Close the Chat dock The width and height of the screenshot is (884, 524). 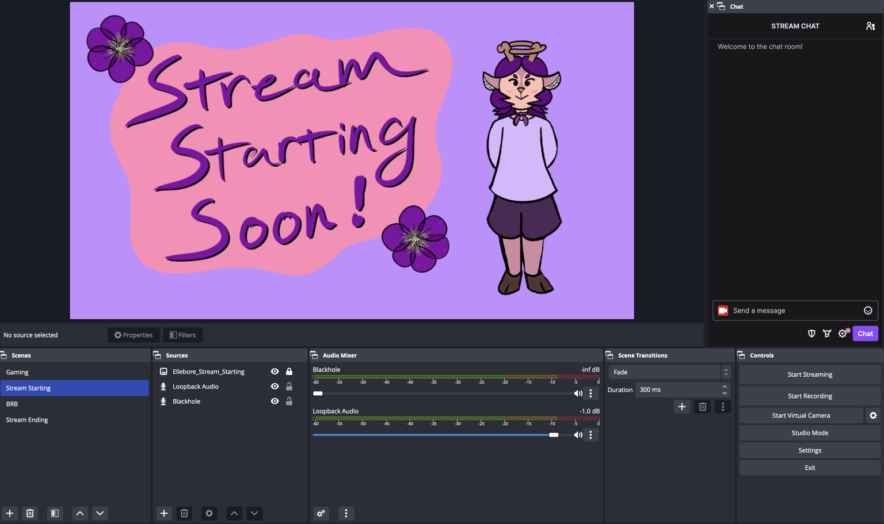point(712,6)
